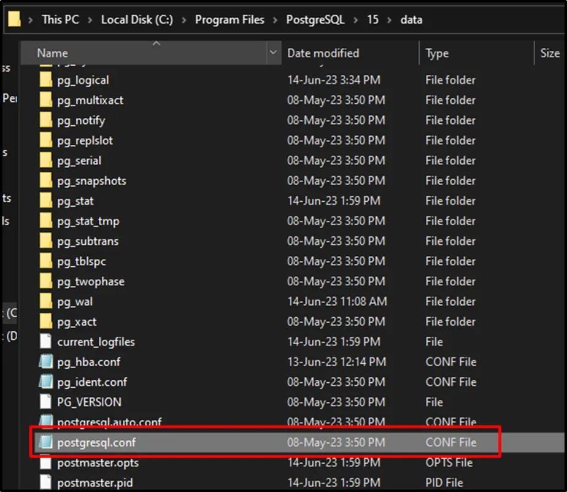Open the Name column dropdown arrow
567x492 pixels.
tap(273, 53)
